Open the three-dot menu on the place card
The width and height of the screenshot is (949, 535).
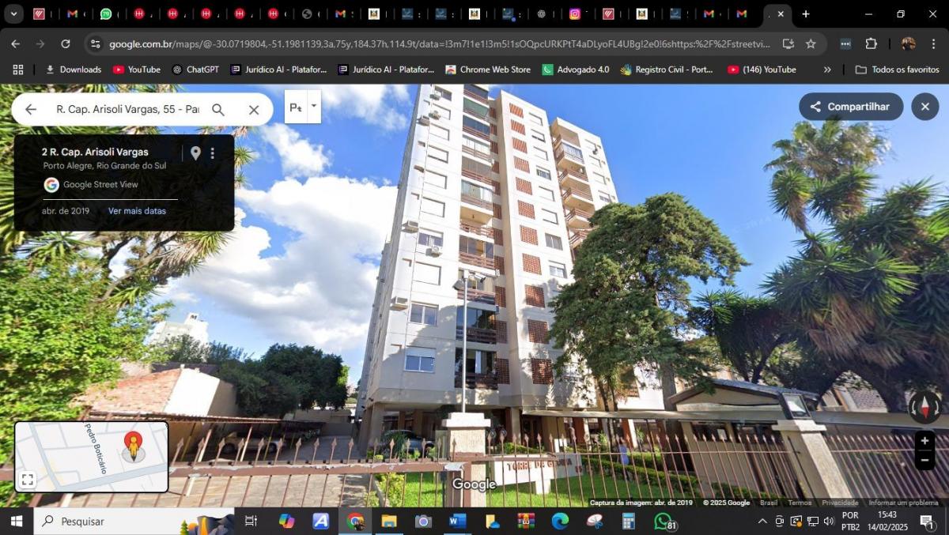pyautogui.click(x=212, y=153)
